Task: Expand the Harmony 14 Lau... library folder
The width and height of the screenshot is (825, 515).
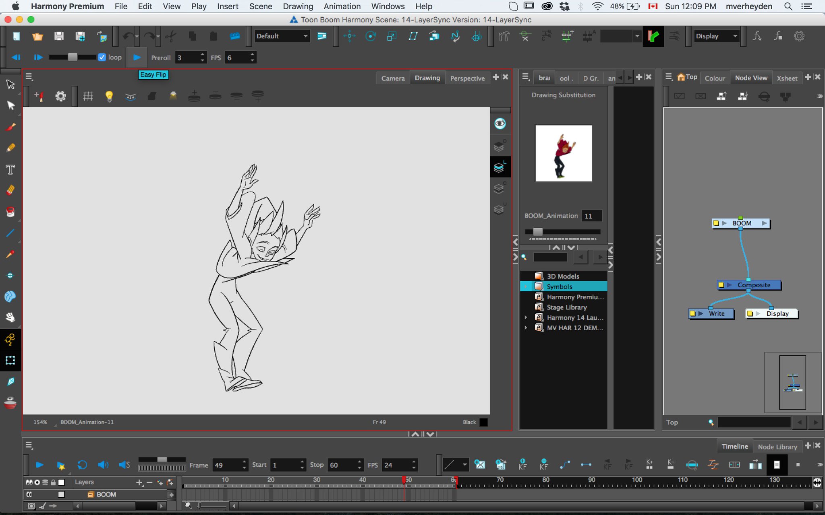Action: (526, 317)
